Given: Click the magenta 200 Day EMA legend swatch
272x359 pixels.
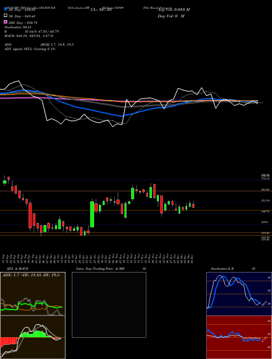Looking at the screenshot, I should tap(5, 22).
